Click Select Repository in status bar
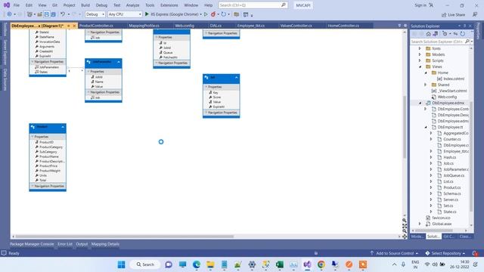The height and width of the screenshot is (272, 484). [x=445, y=253]
